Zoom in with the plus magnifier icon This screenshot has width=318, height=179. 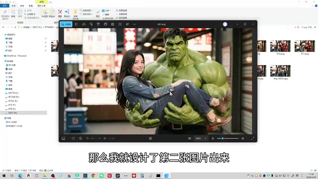(243, 138)
